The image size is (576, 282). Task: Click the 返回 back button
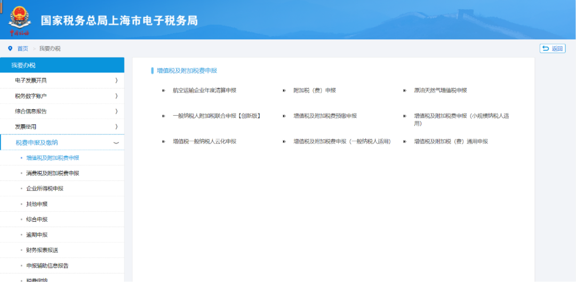(x=553, y=49)
